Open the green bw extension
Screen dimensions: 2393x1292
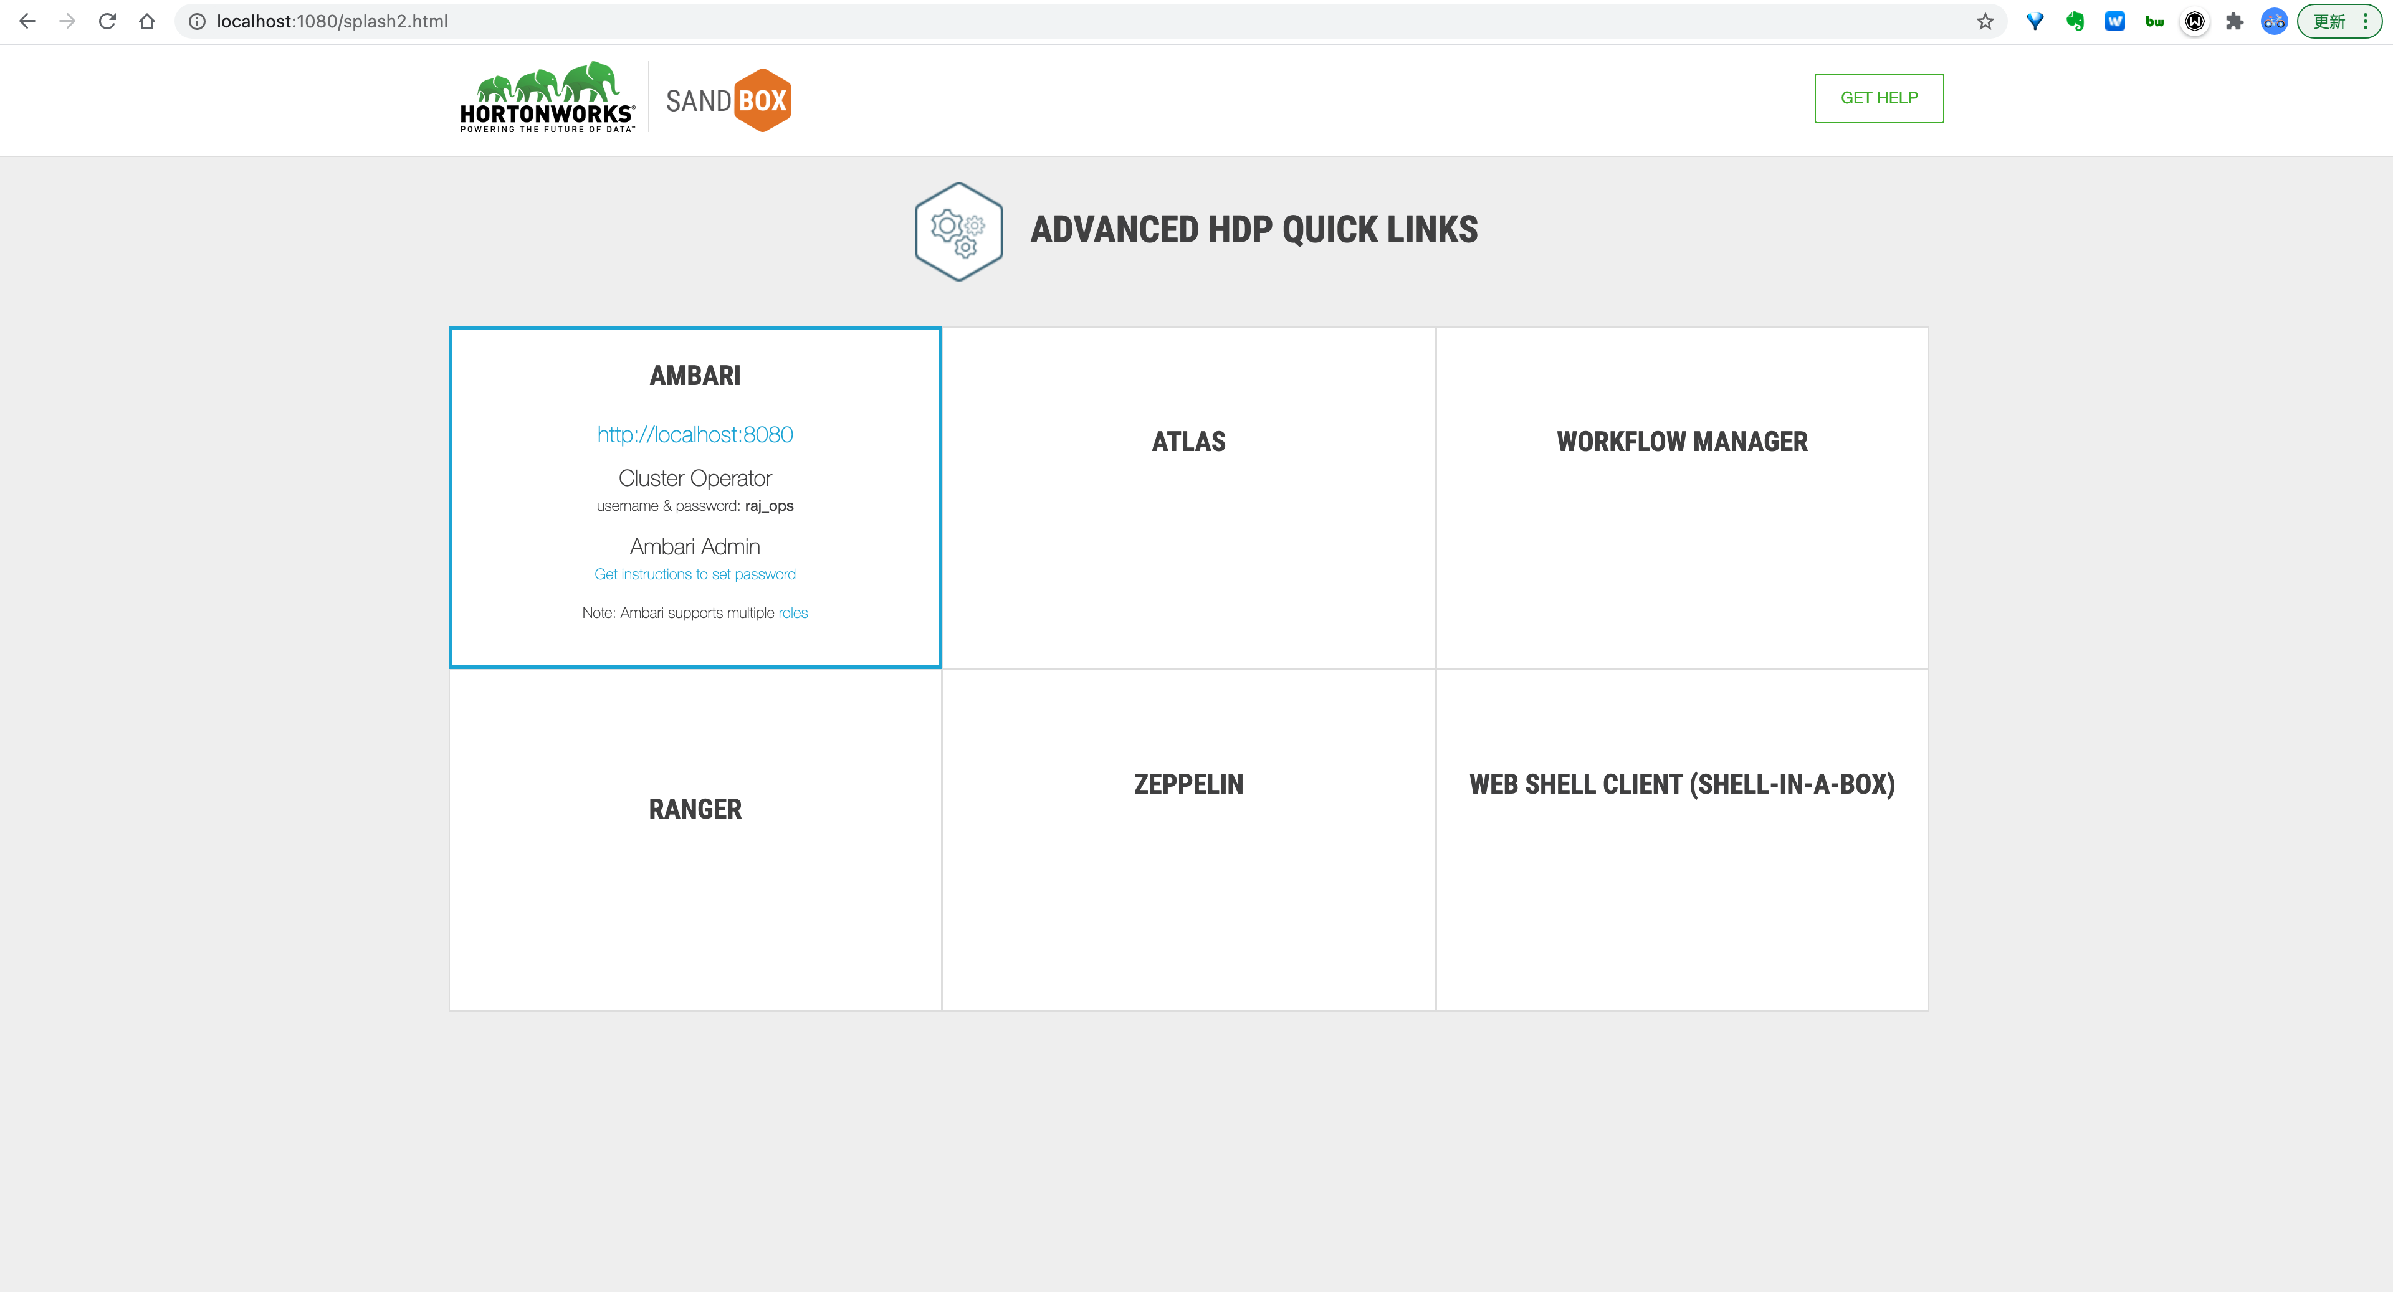pyautogui.click(x=2154, y=21)
